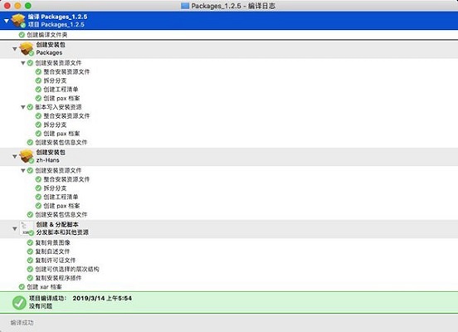Screen dimensions: 458x332
Task: Click the folder icon in the window title
Action: pos(185,6)
